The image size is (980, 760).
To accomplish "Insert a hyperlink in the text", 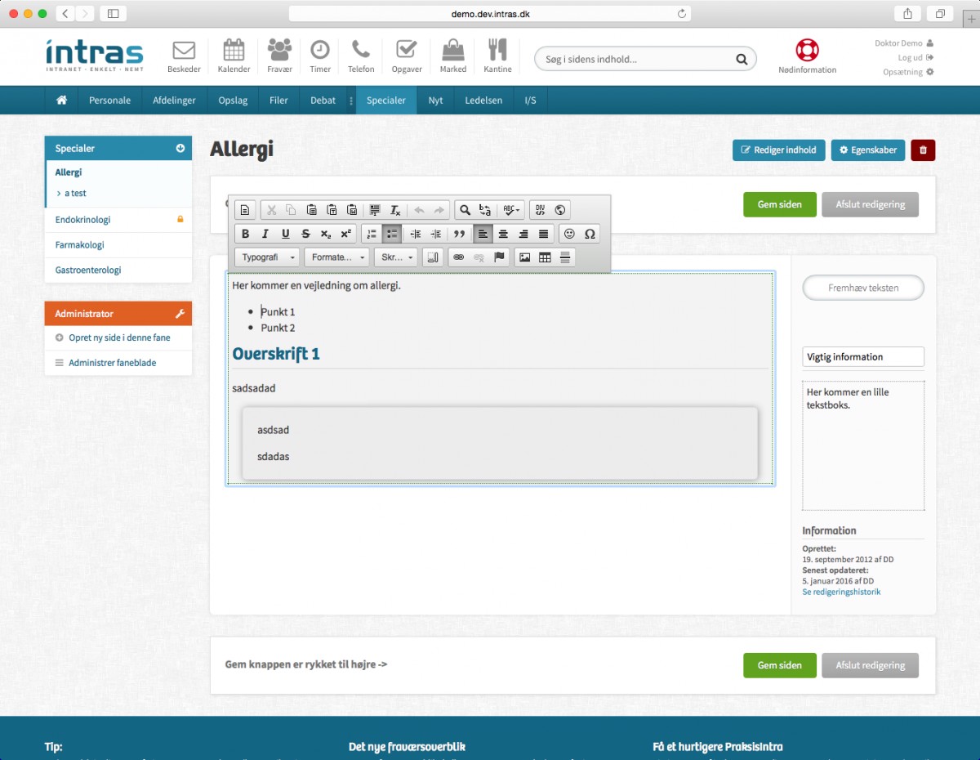I will pyautogui.click(x=459, y=257).
